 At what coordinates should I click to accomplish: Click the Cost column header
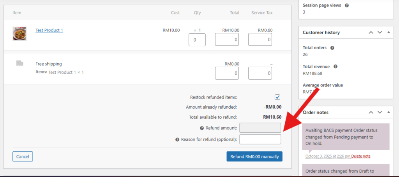175,13
